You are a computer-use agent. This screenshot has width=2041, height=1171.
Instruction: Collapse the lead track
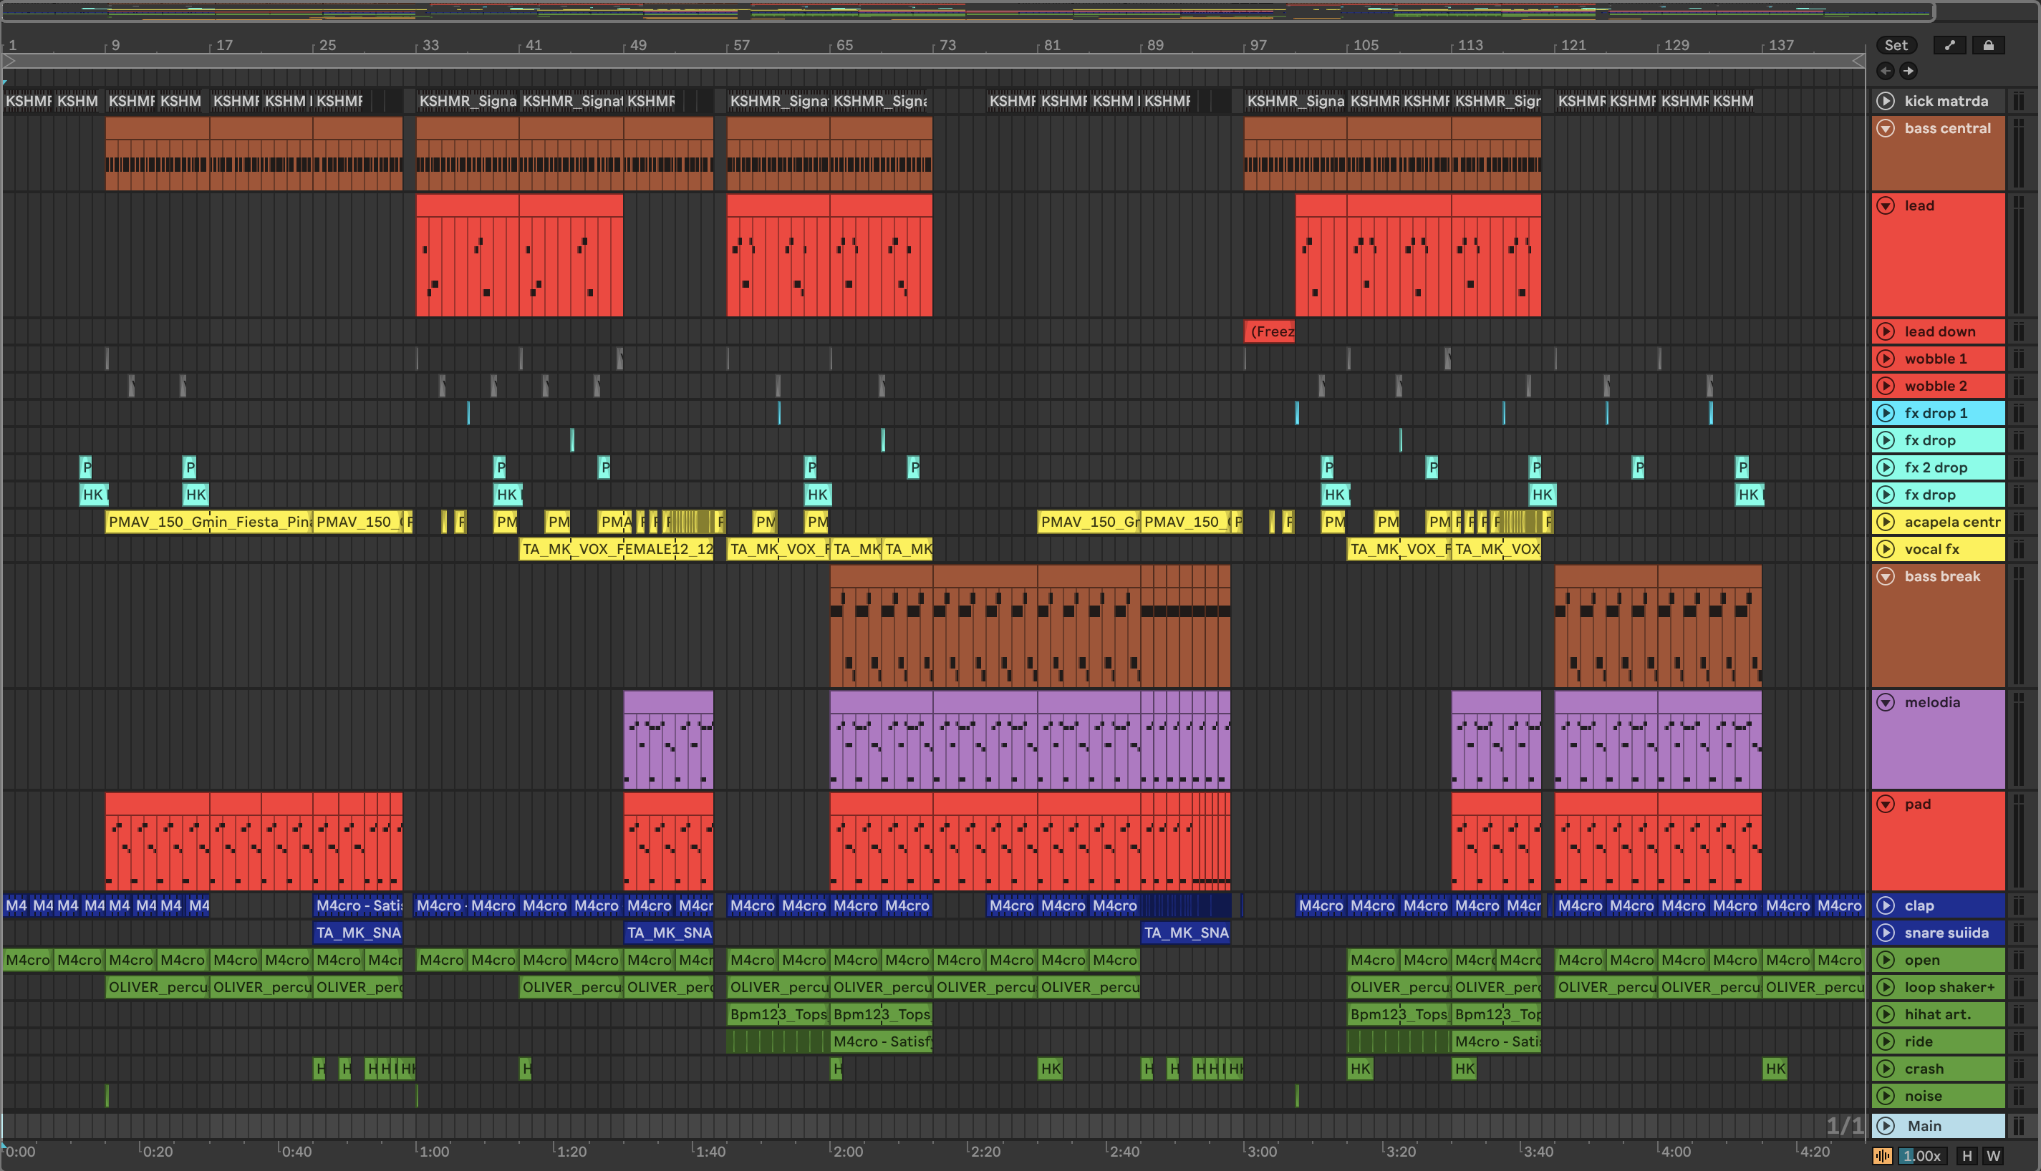click(x=1885, y=206)
